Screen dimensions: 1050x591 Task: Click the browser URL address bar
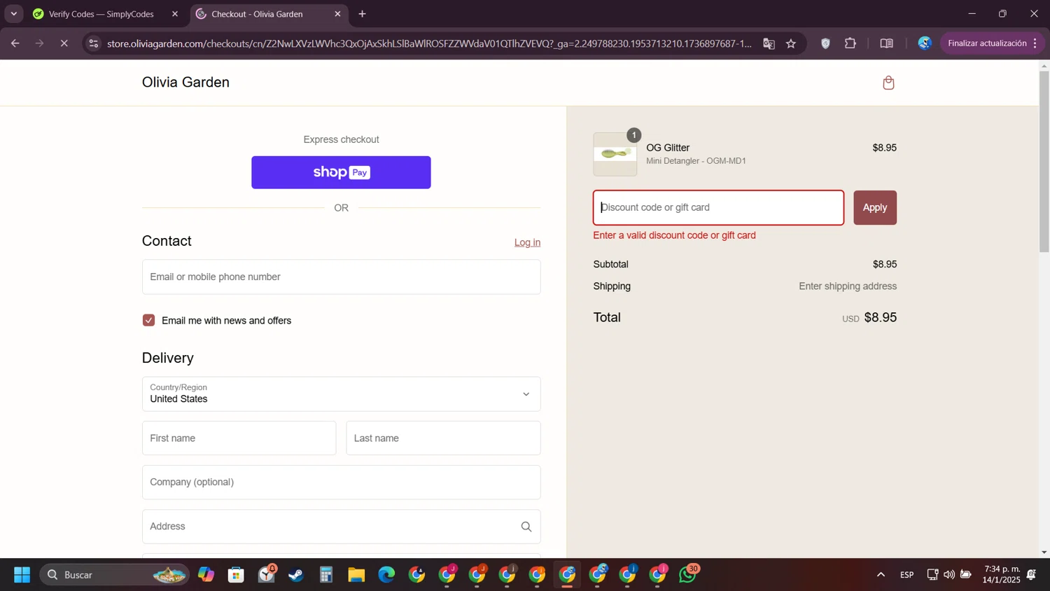[428, 43]
